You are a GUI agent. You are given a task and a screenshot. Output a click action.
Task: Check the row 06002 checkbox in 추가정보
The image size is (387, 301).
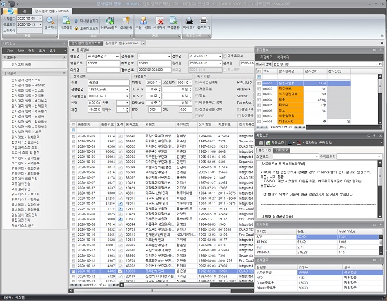coord(259,88)
